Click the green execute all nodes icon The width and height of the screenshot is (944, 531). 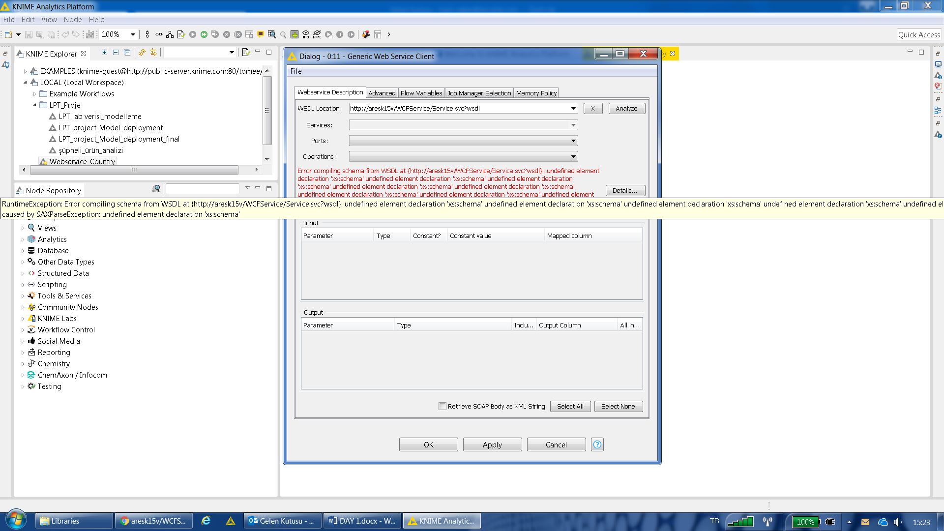204,34
